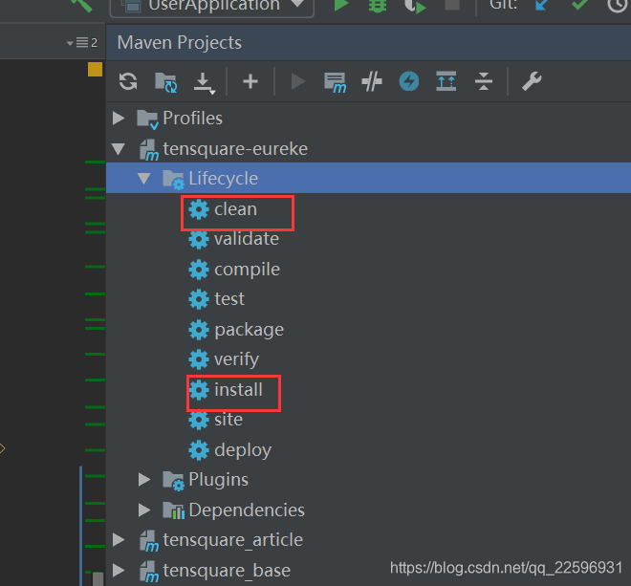The image size is (631, 586).
Task: Run with Coverage icon in top toolbar
Action: point(415,6)
